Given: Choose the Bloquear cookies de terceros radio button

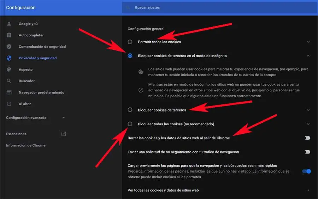Looking at the screenshot, I should (x=130, y=110).
